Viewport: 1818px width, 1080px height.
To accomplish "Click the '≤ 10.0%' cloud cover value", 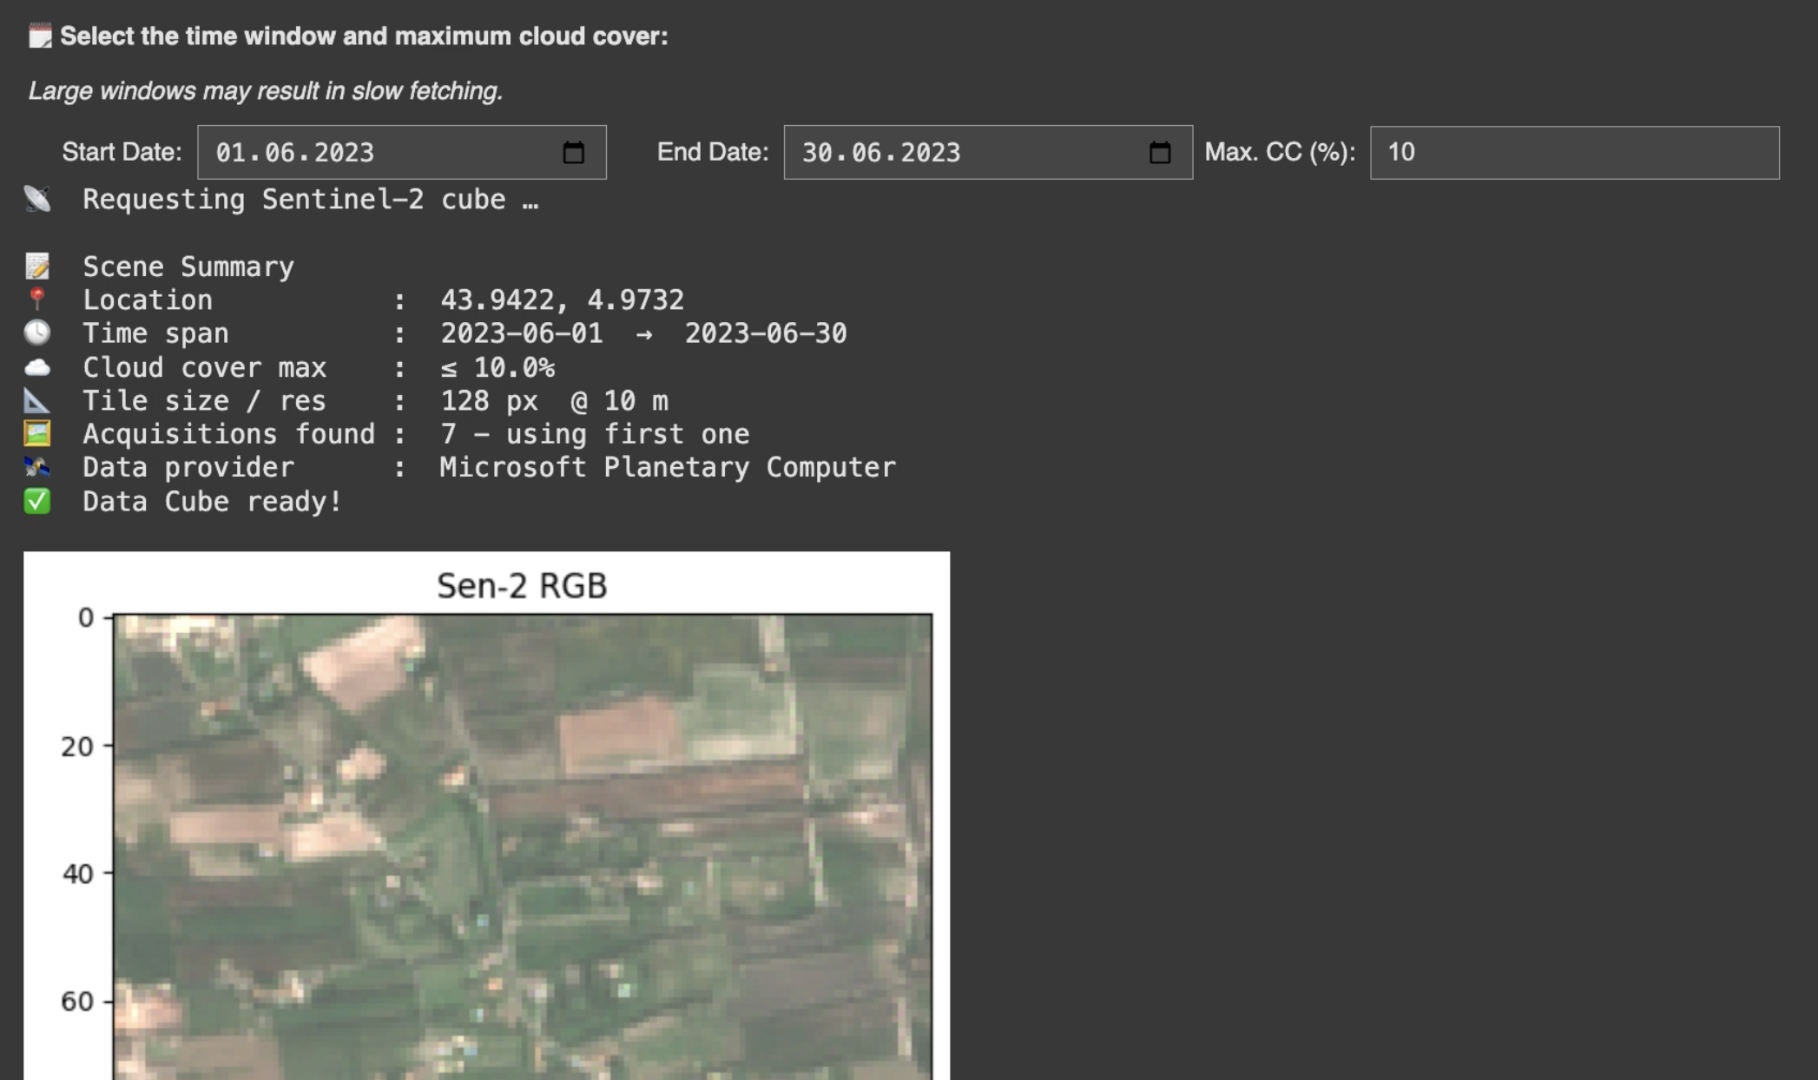I will (497, 367).
